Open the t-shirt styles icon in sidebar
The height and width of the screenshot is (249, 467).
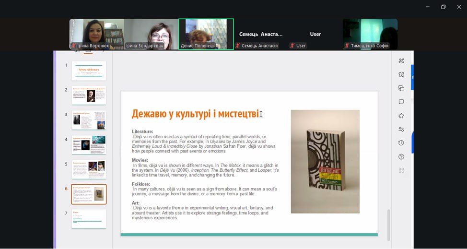pyautogui.click(x=401, y=74)
